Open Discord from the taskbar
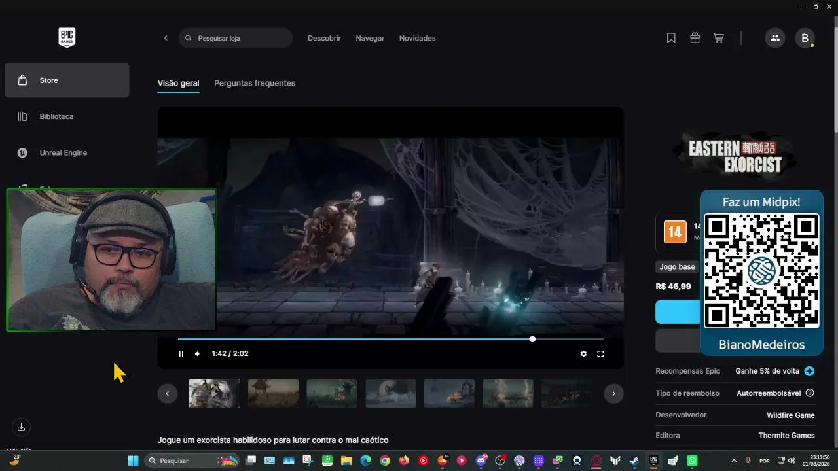 pos(481,461)
